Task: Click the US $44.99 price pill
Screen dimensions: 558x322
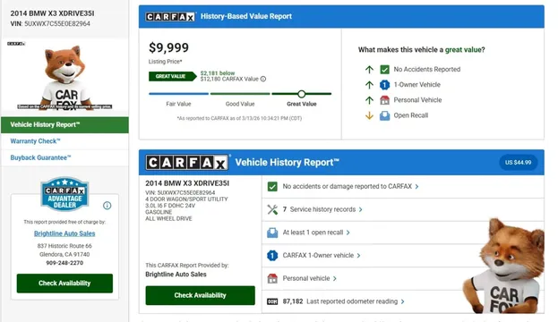Action: tap(518, 163)
